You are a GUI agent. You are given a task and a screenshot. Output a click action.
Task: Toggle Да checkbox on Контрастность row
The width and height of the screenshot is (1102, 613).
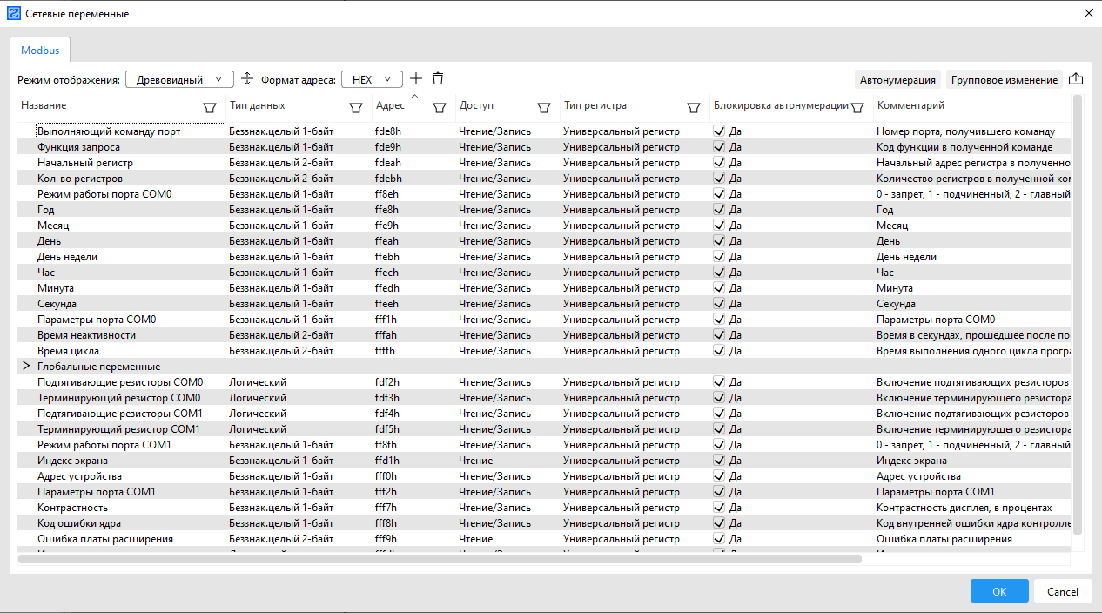click(719, 507)
